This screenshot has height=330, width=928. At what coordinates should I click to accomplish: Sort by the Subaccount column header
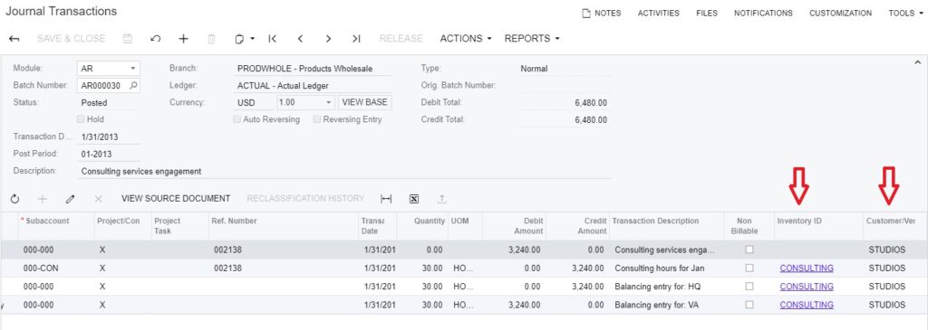pyautogui.click(x=56, y=225)
